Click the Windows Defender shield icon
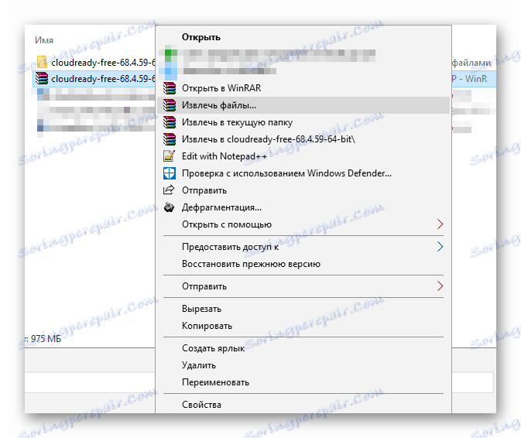The image size is (521, 438). tap(169, 173)
